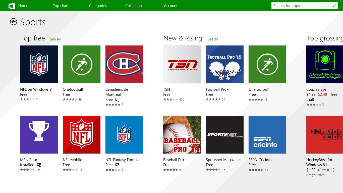This screenshot has width=343, height=193.
Task: Open NFL Mobile red tile
Action: 82,135
